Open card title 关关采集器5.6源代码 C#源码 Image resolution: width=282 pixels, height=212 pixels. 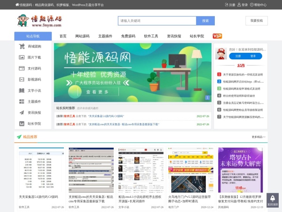point(39,197)
